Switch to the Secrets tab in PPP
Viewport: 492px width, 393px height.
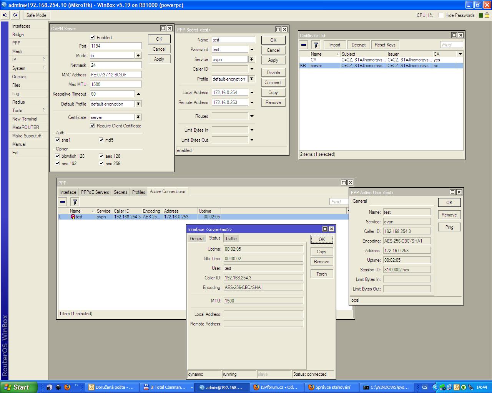[x=120, y=192]
